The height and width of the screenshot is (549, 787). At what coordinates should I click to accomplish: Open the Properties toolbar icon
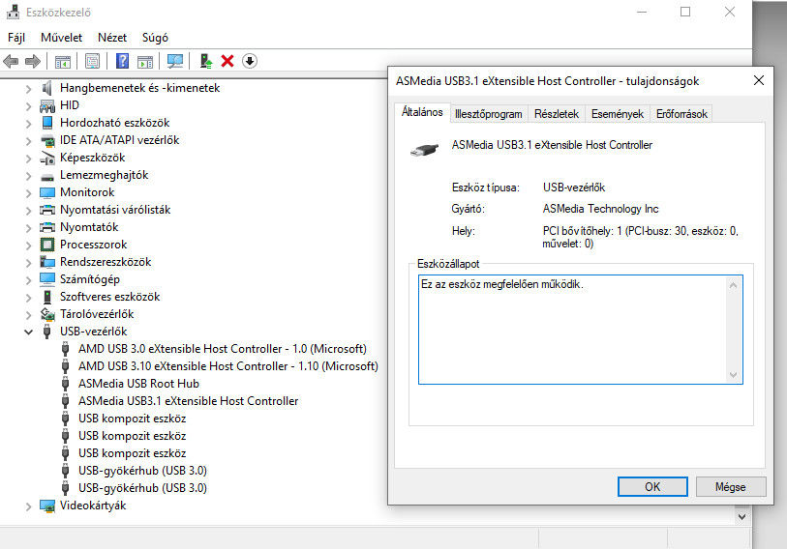coord(92,61)
